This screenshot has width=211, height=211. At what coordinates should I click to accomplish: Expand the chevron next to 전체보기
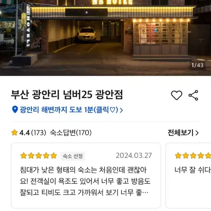click(x=197, y=133)
